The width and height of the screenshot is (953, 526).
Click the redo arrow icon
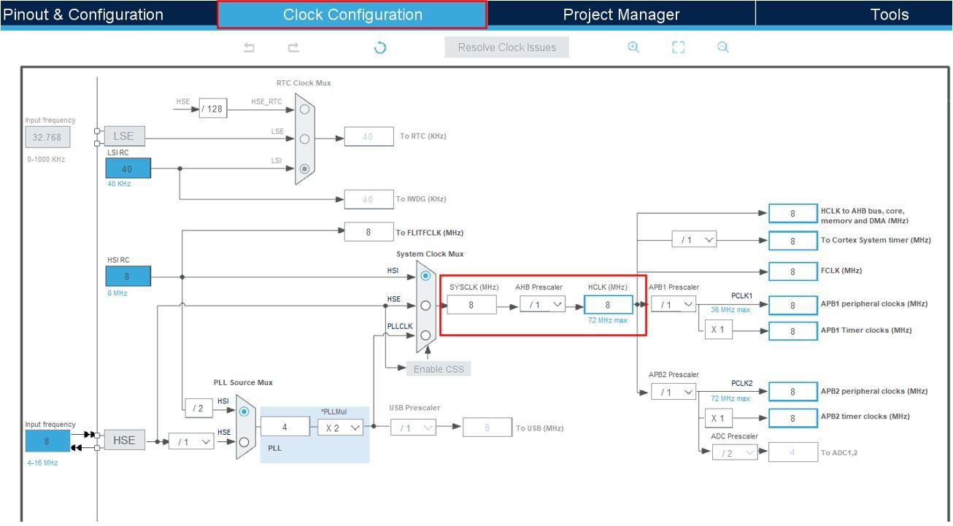point(293,47)
